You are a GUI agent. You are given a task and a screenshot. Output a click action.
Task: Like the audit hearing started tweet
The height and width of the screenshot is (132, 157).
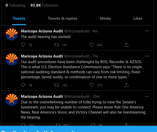point(91,45)
